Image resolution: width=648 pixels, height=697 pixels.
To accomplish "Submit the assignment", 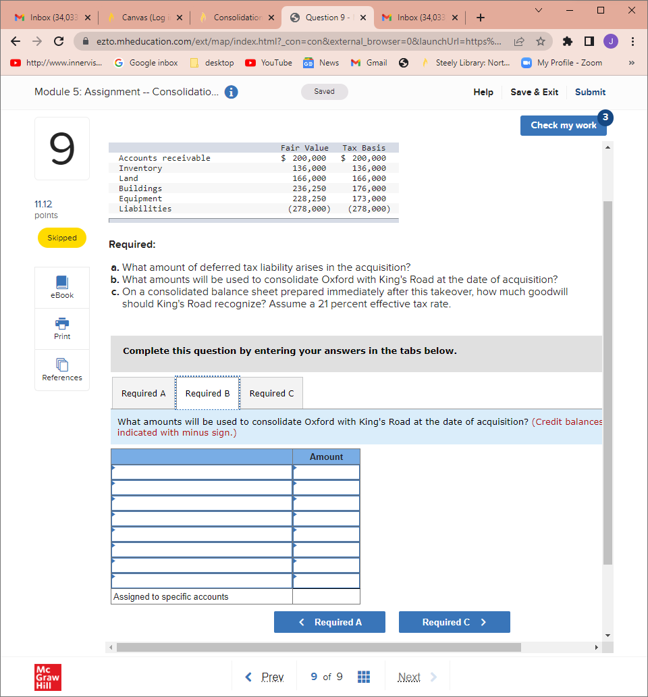I will click(590, 92).
